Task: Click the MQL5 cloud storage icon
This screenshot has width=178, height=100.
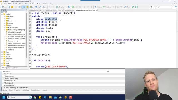Action: pyautogui.click(x=36, y=7)
